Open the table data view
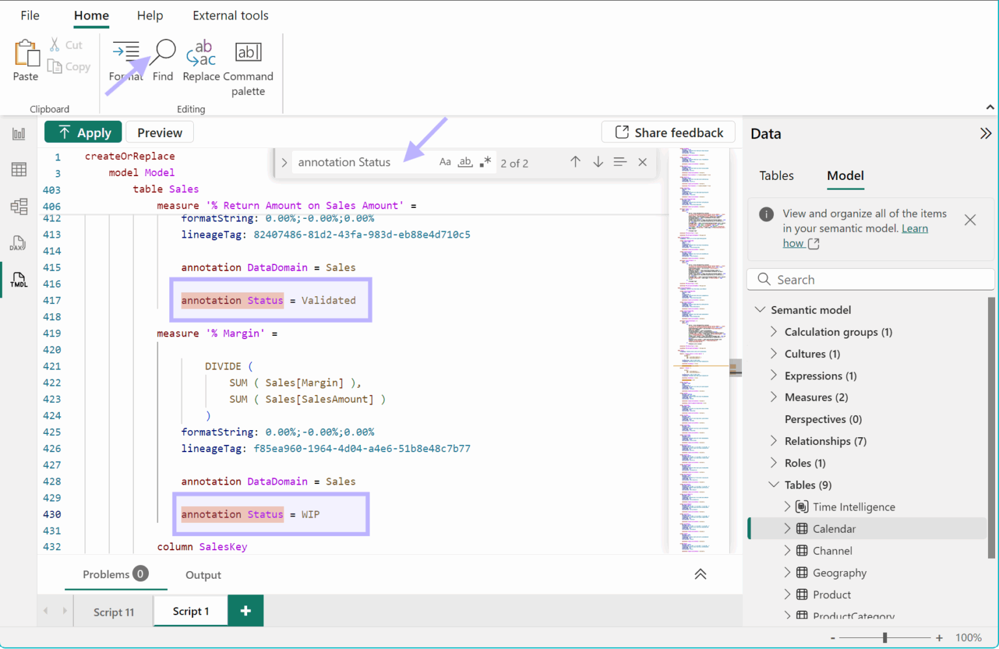The image size is (999, 649). coord(18,170)
